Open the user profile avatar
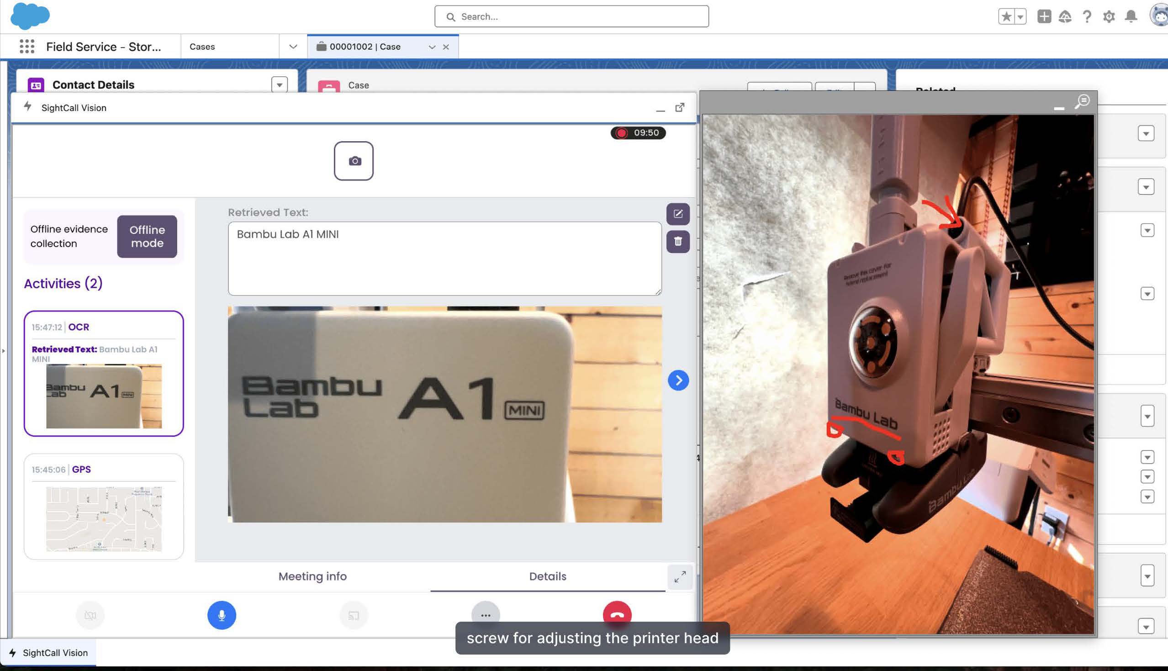The height and width of the screenshot is (671, 1168). click(x=1159, y=16)
